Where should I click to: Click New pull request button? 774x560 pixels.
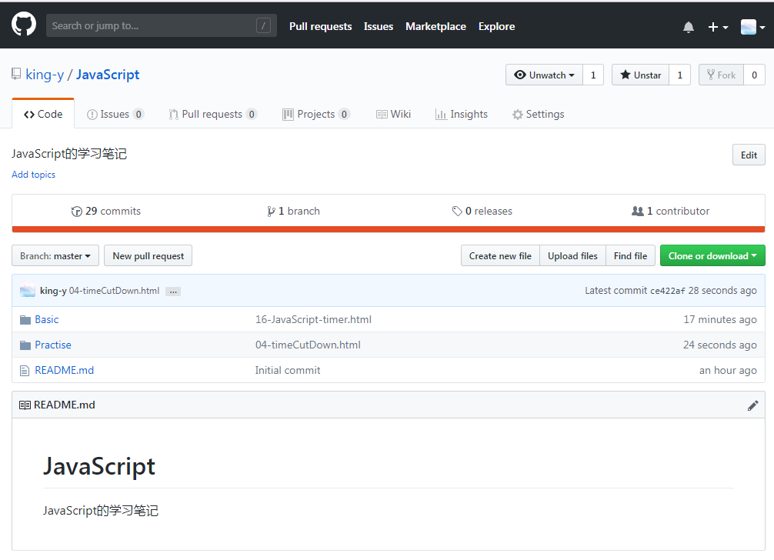click(x=148, y=255)
